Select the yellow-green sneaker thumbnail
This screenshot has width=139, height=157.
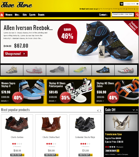(x=80, y=70)
